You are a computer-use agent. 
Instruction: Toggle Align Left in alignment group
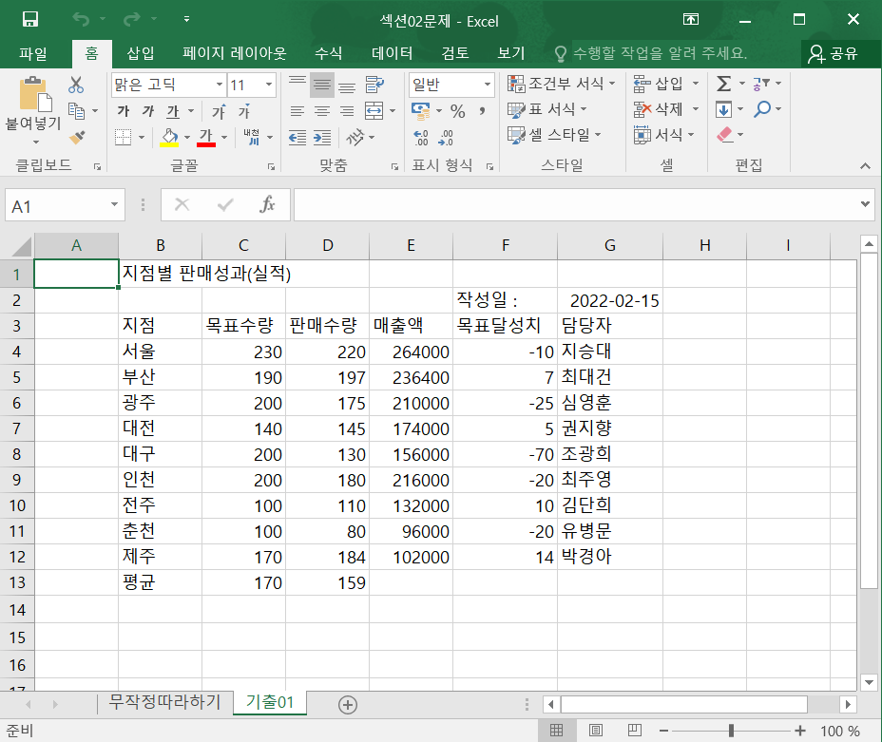297,111
